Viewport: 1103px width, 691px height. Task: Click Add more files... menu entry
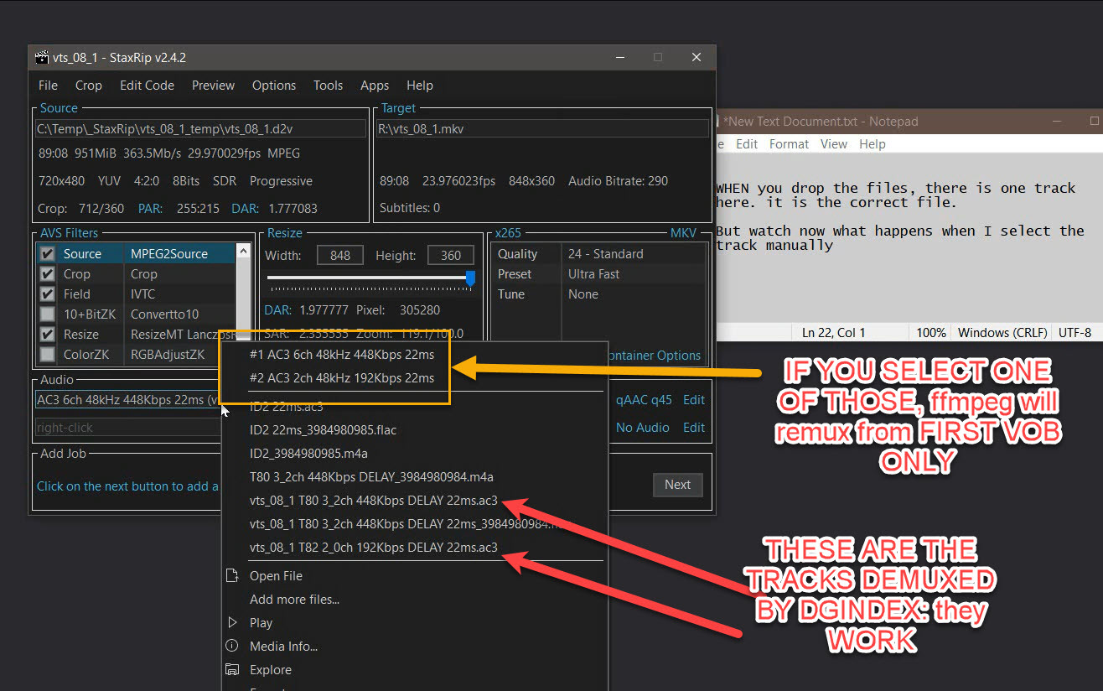[294, 600]
